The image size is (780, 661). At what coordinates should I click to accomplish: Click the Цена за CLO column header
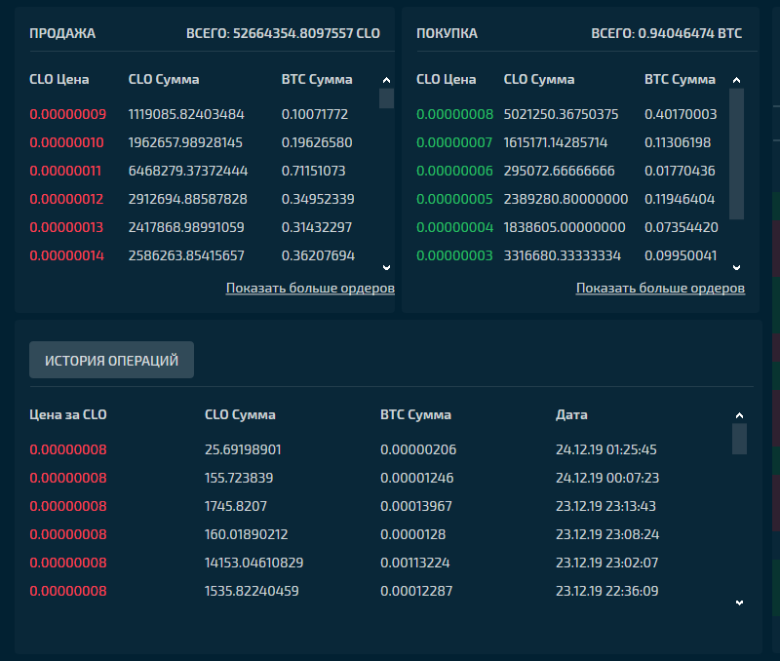[68, 414]
